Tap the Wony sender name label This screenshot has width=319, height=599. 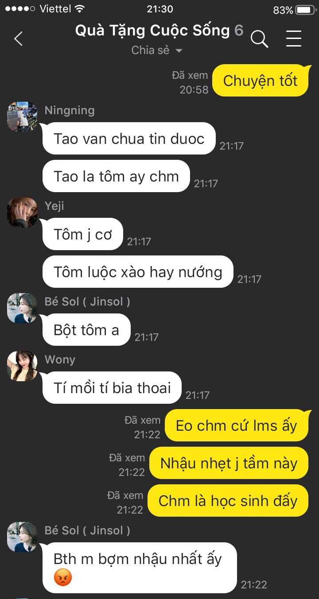pyautogui.click(x=60, y=359)
